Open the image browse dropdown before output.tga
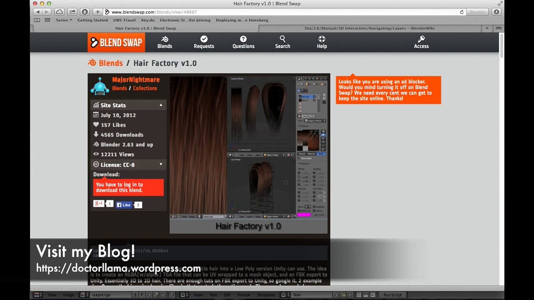This screenshot has width=534, height=300. (85, 295)
